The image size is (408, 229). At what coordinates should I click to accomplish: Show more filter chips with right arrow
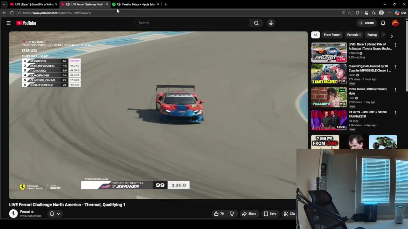coord(392,36)
